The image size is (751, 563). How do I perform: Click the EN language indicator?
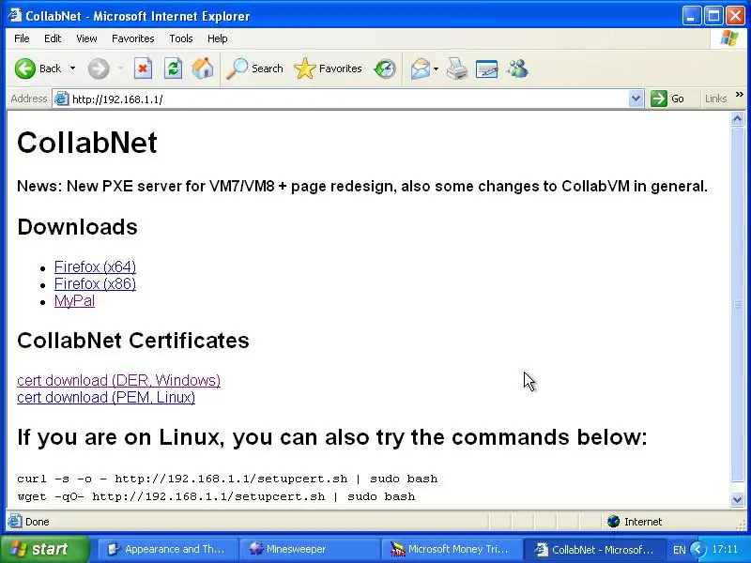click(x=679, y=550)
